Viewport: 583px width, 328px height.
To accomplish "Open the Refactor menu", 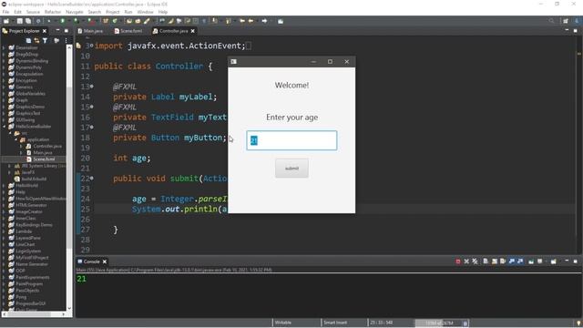I will 53,12.
